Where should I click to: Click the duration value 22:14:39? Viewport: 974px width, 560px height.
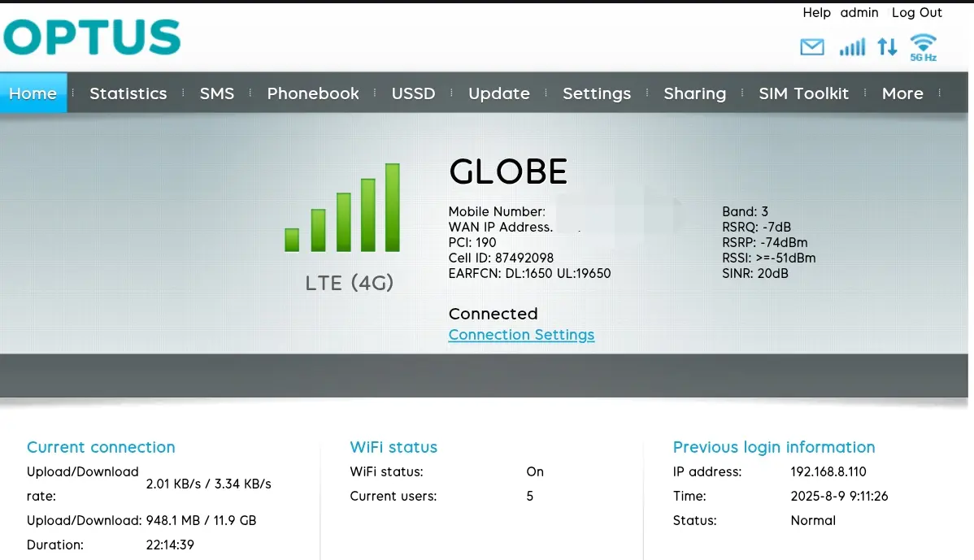point(170,545)
